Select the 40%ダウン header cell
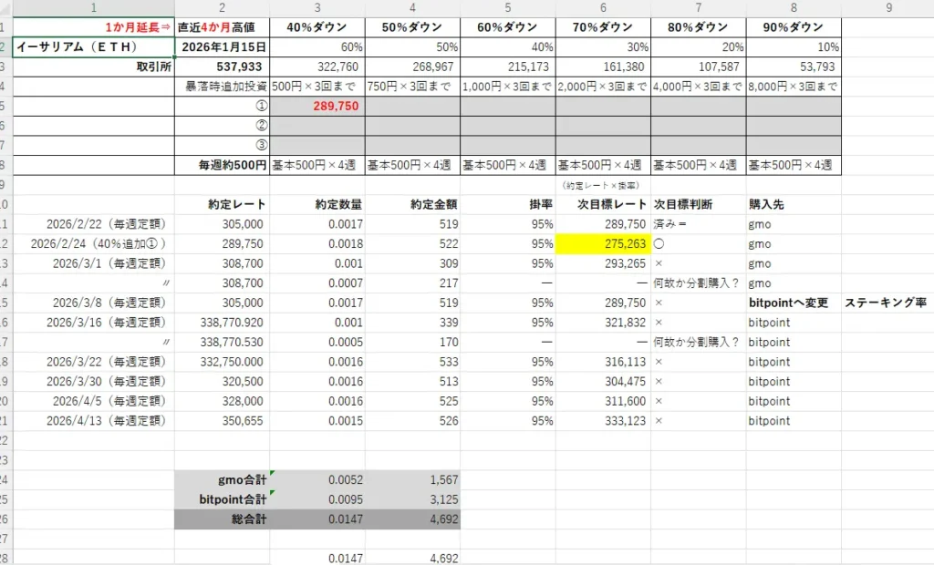 point(317,26)
